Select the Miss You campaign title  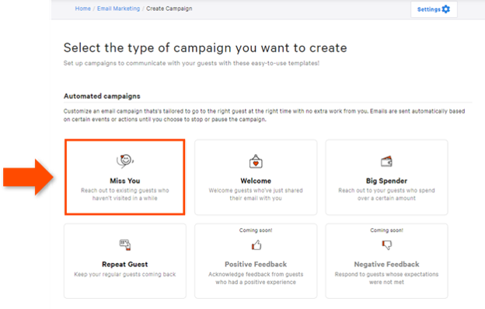[125, 181]
